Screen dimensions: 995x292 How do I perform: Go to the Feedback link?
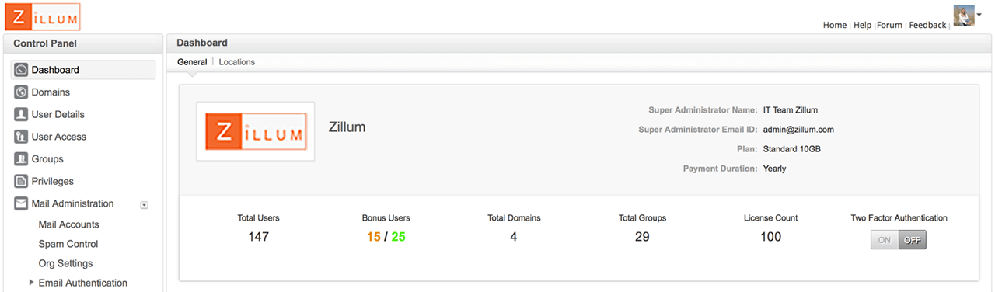(x=927, y=25)
